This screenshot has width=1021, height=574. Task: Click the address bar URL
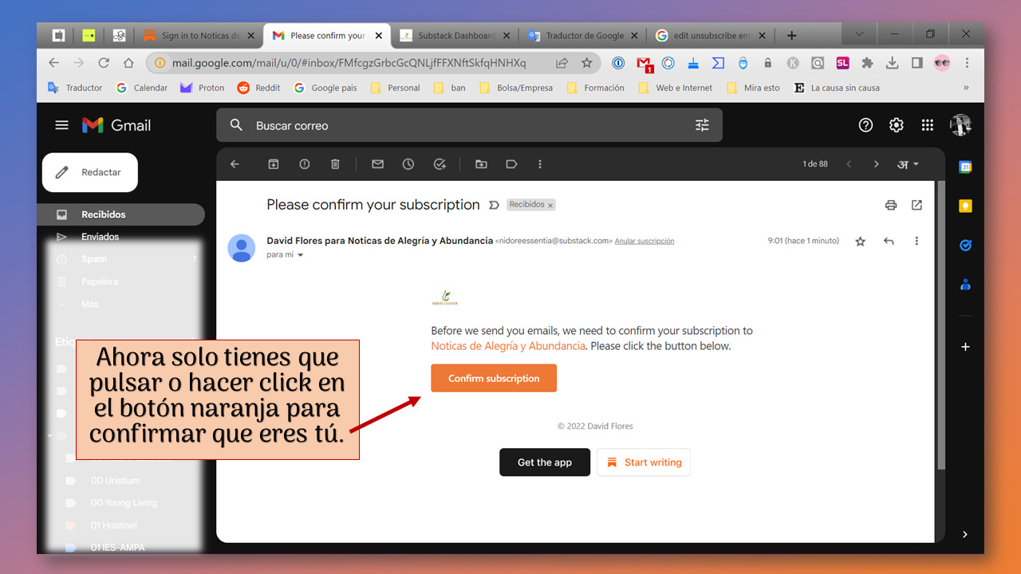tap(349, 63)
